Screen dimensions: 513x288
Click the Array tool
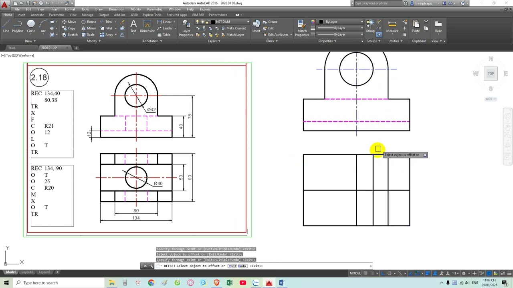107,35
